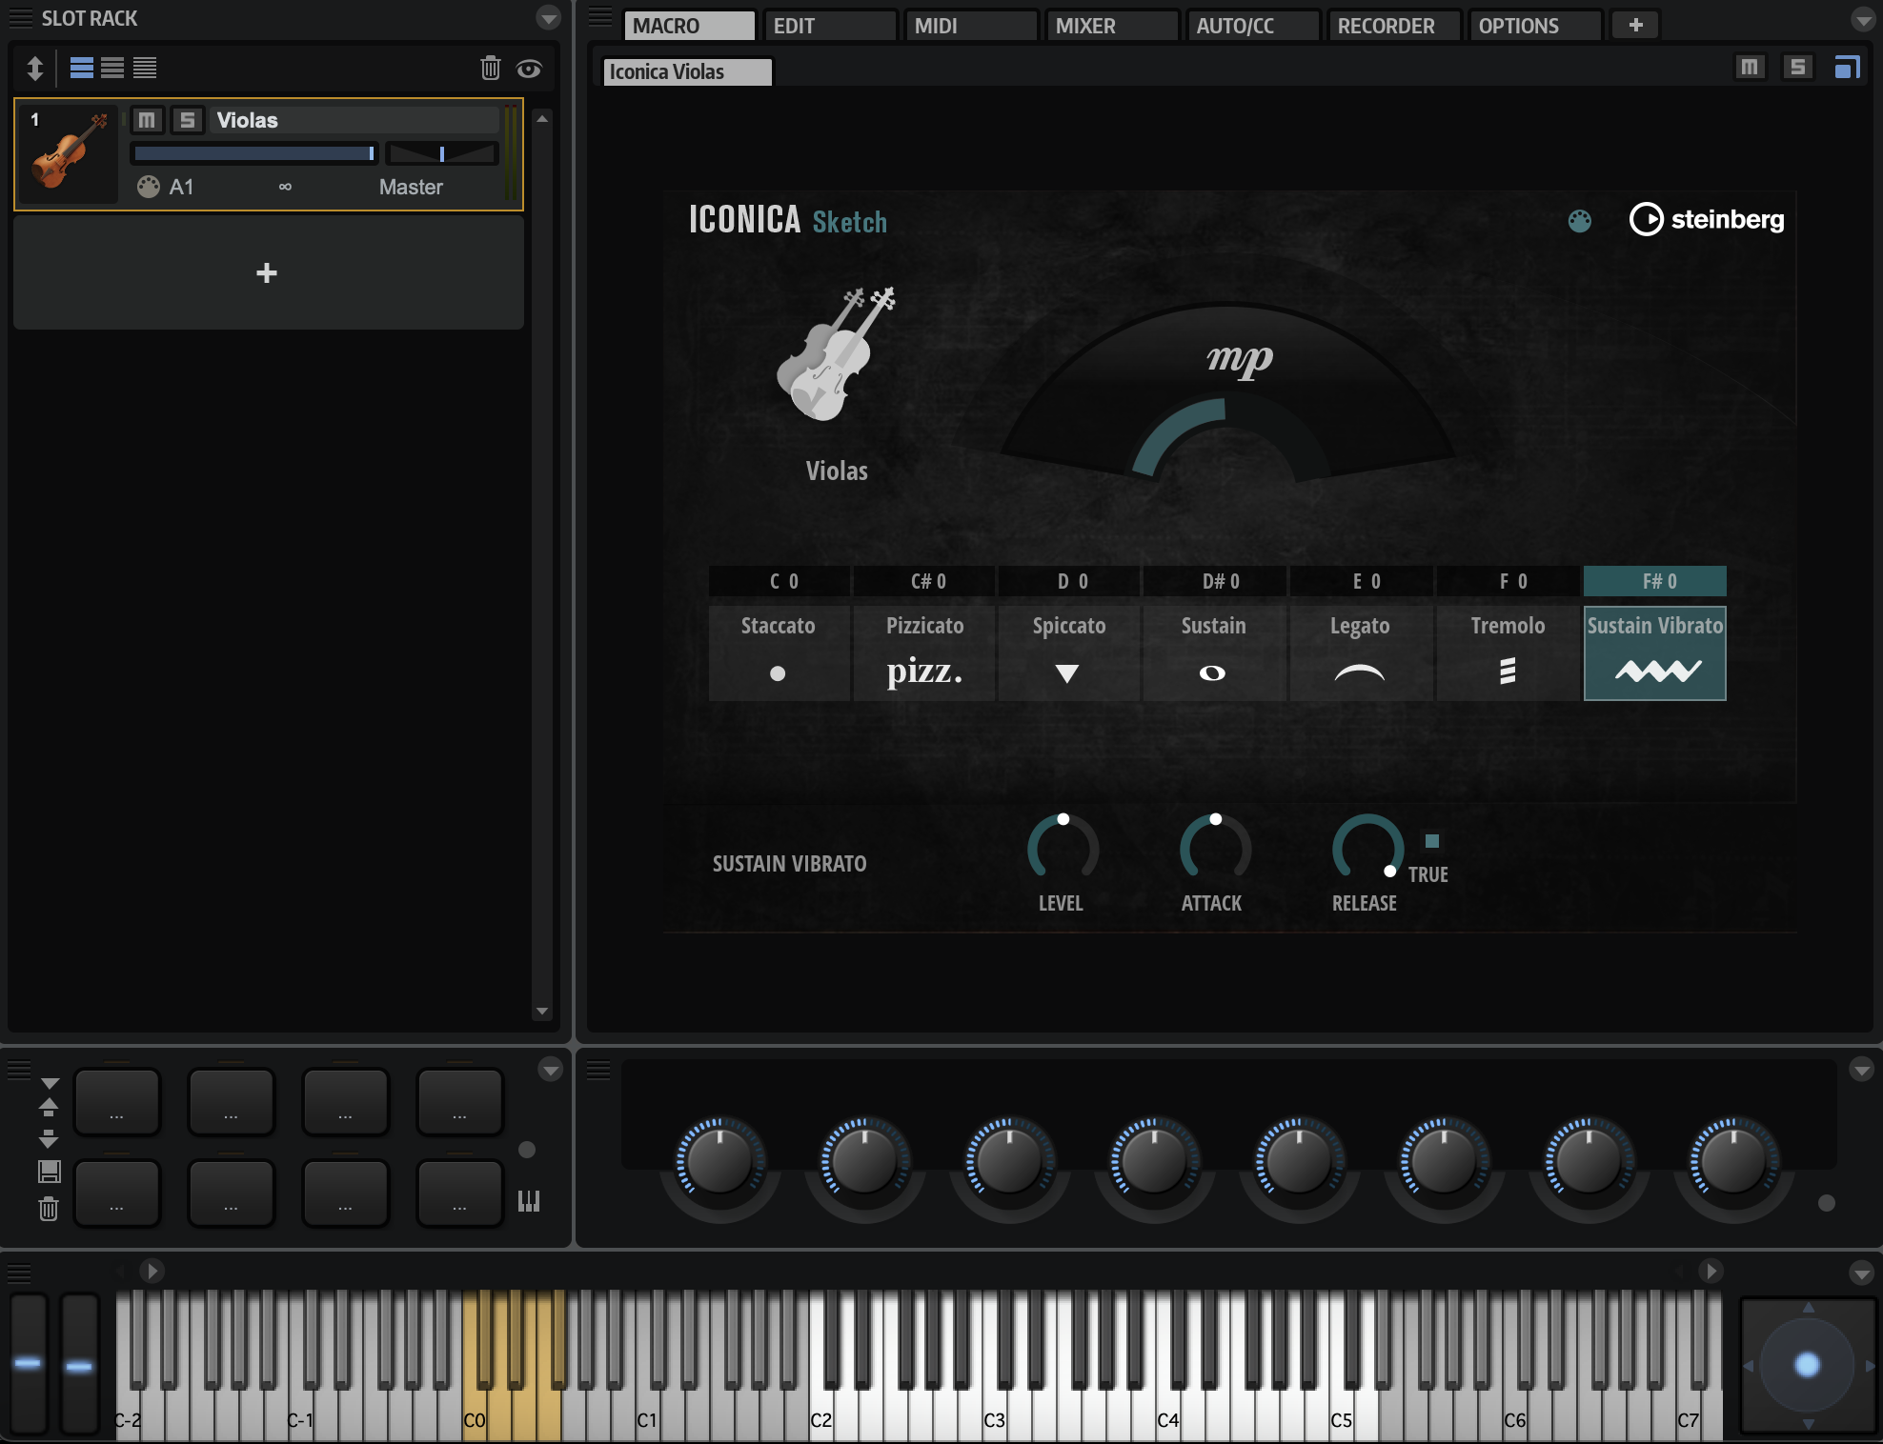Solo the Violas slot
This screenshot has height=1444, width=1883.
tap(188, 120)
